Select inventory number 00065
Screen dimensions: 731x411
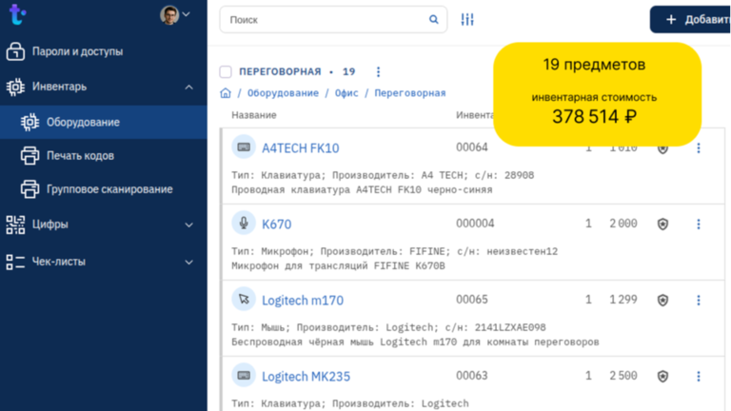472,299
